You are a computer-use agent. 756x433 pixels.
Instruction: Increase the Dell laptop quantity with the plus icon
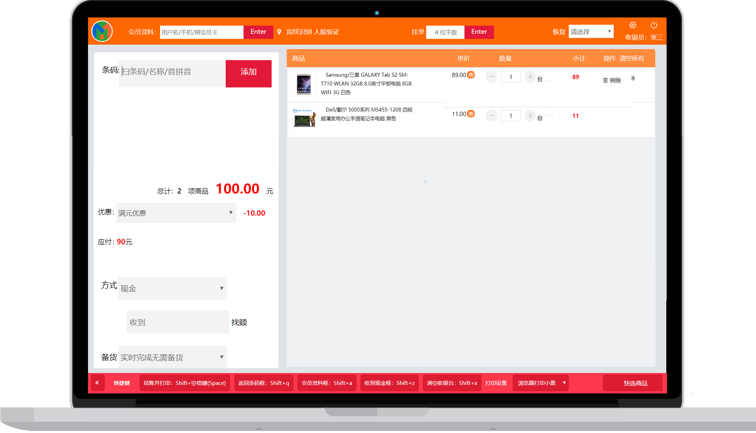click(x=530, y=116)
